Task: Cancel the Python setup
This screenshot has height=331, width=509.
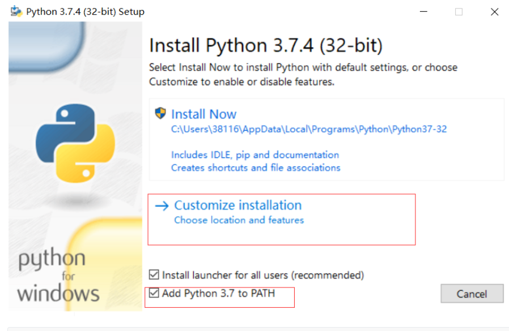Action: pos(472,294)
